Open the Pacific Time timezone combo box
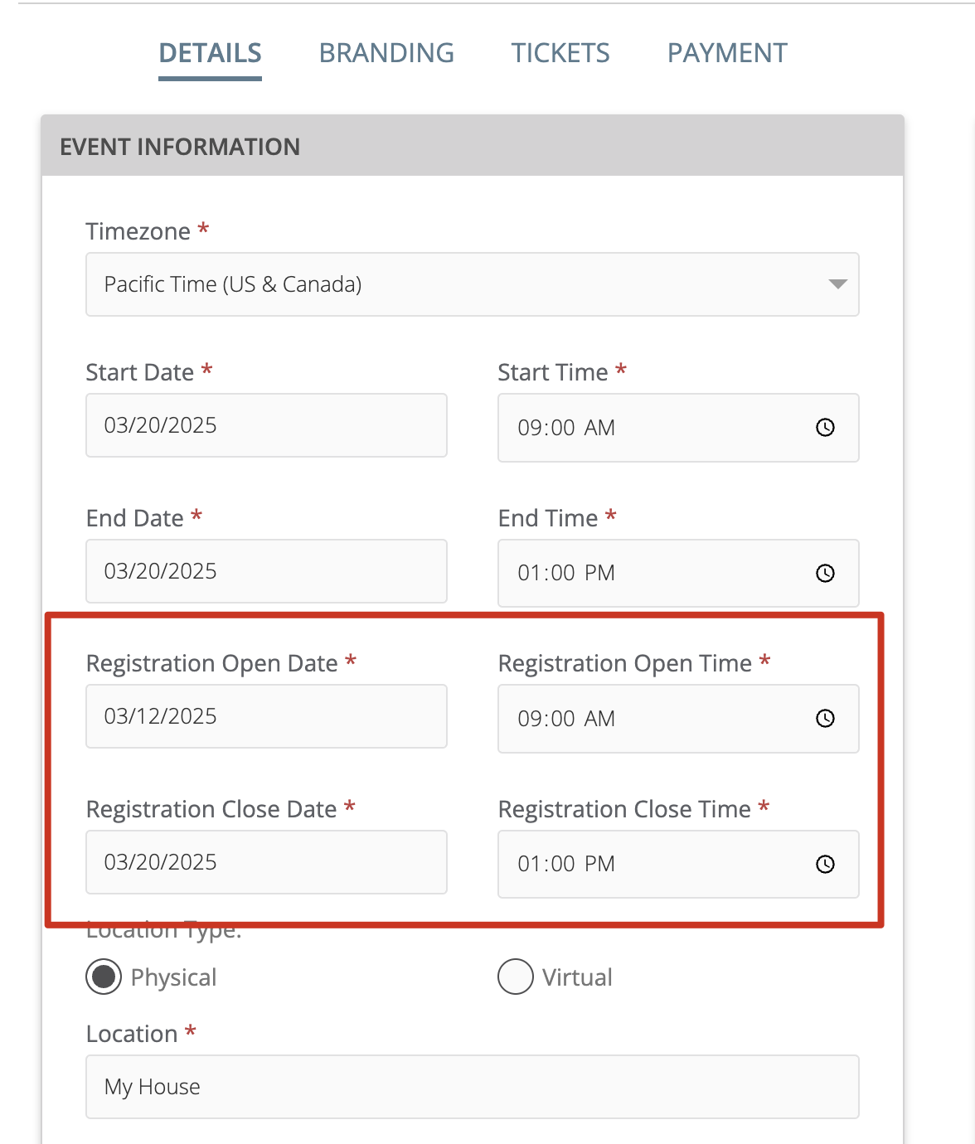 pyautogui.click(x=473, y=284)
